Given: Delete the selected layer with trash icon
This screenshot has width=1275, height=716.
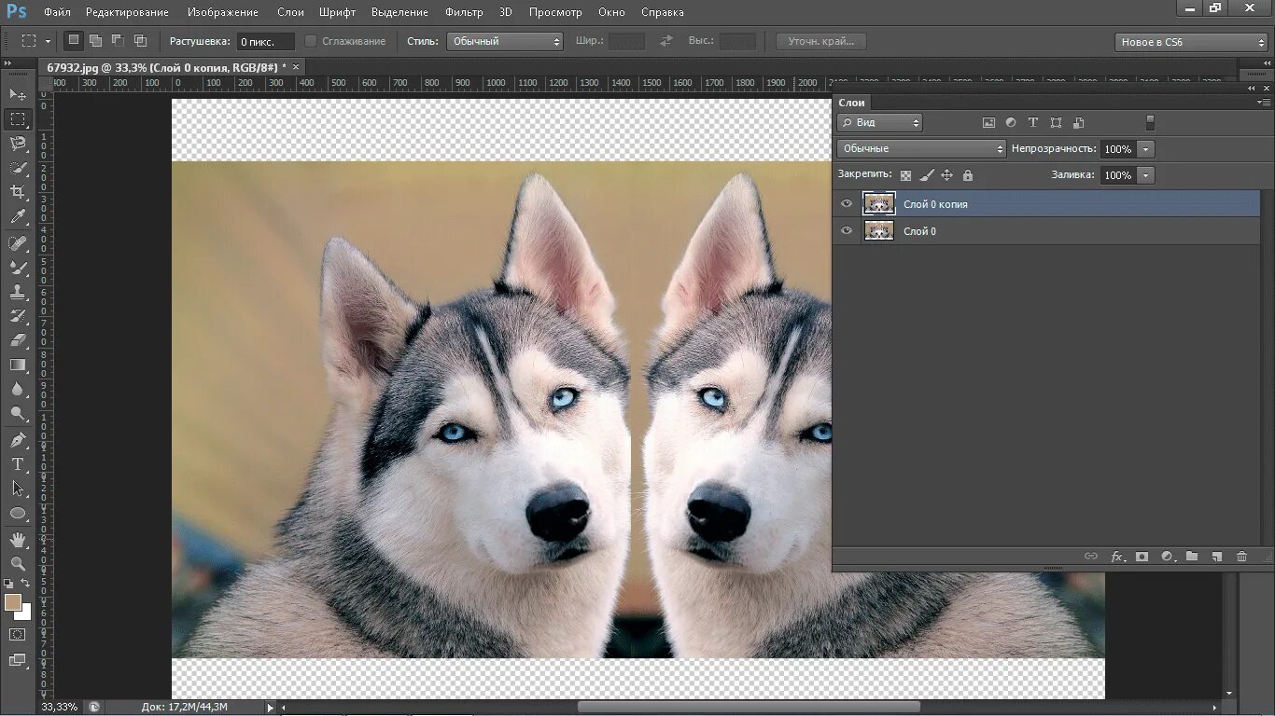Looking at the screenshot, I should click(1241, 557).
